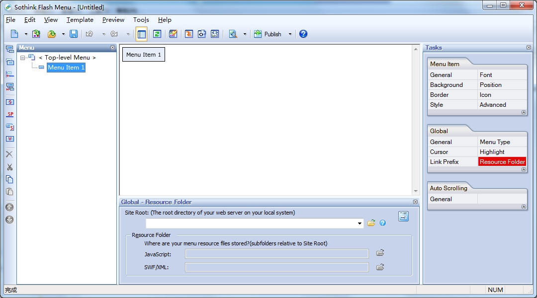537x298 pixels.
Task: Collapse the Global task group
Action: click(x=524, y=170)
